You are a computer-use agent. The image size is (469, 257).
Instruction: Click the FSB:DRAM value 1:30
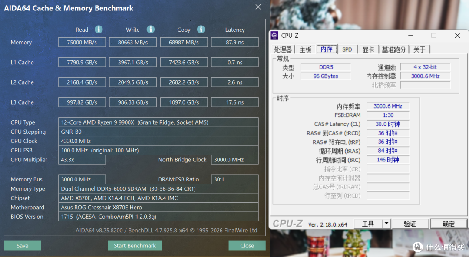click(x=388, y=115)
